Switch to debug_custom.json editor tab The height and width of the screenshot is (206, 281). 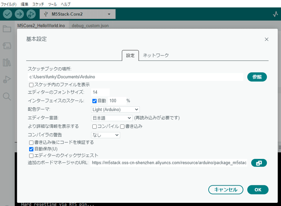[x=90, y=26]
